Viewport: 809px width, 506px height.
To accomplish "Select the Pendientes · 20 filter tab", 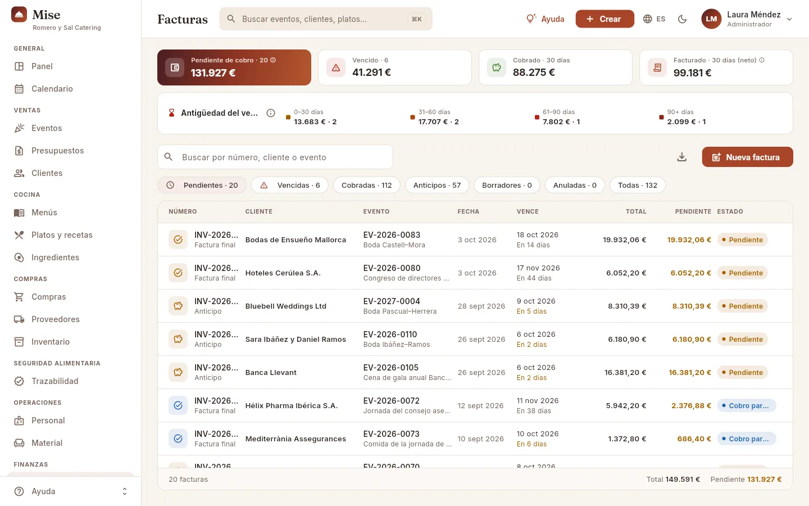I will point(202,185).
